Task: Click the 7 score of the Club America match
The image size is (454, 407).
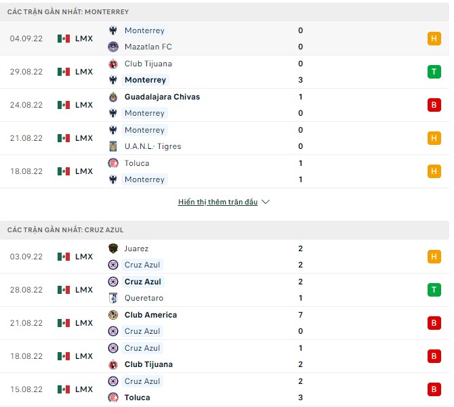Action: pyautogui.click(x=300, y=315)
